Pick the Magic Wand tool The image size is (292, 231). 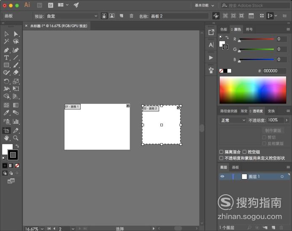6,41
